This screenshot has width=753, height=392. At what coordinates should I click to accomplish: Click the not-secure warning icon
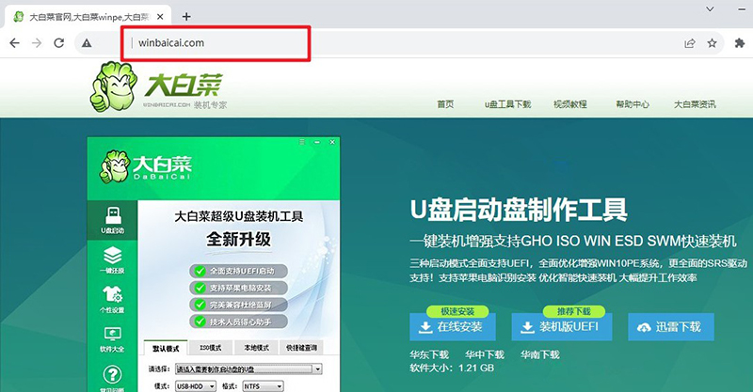[87, 43]
